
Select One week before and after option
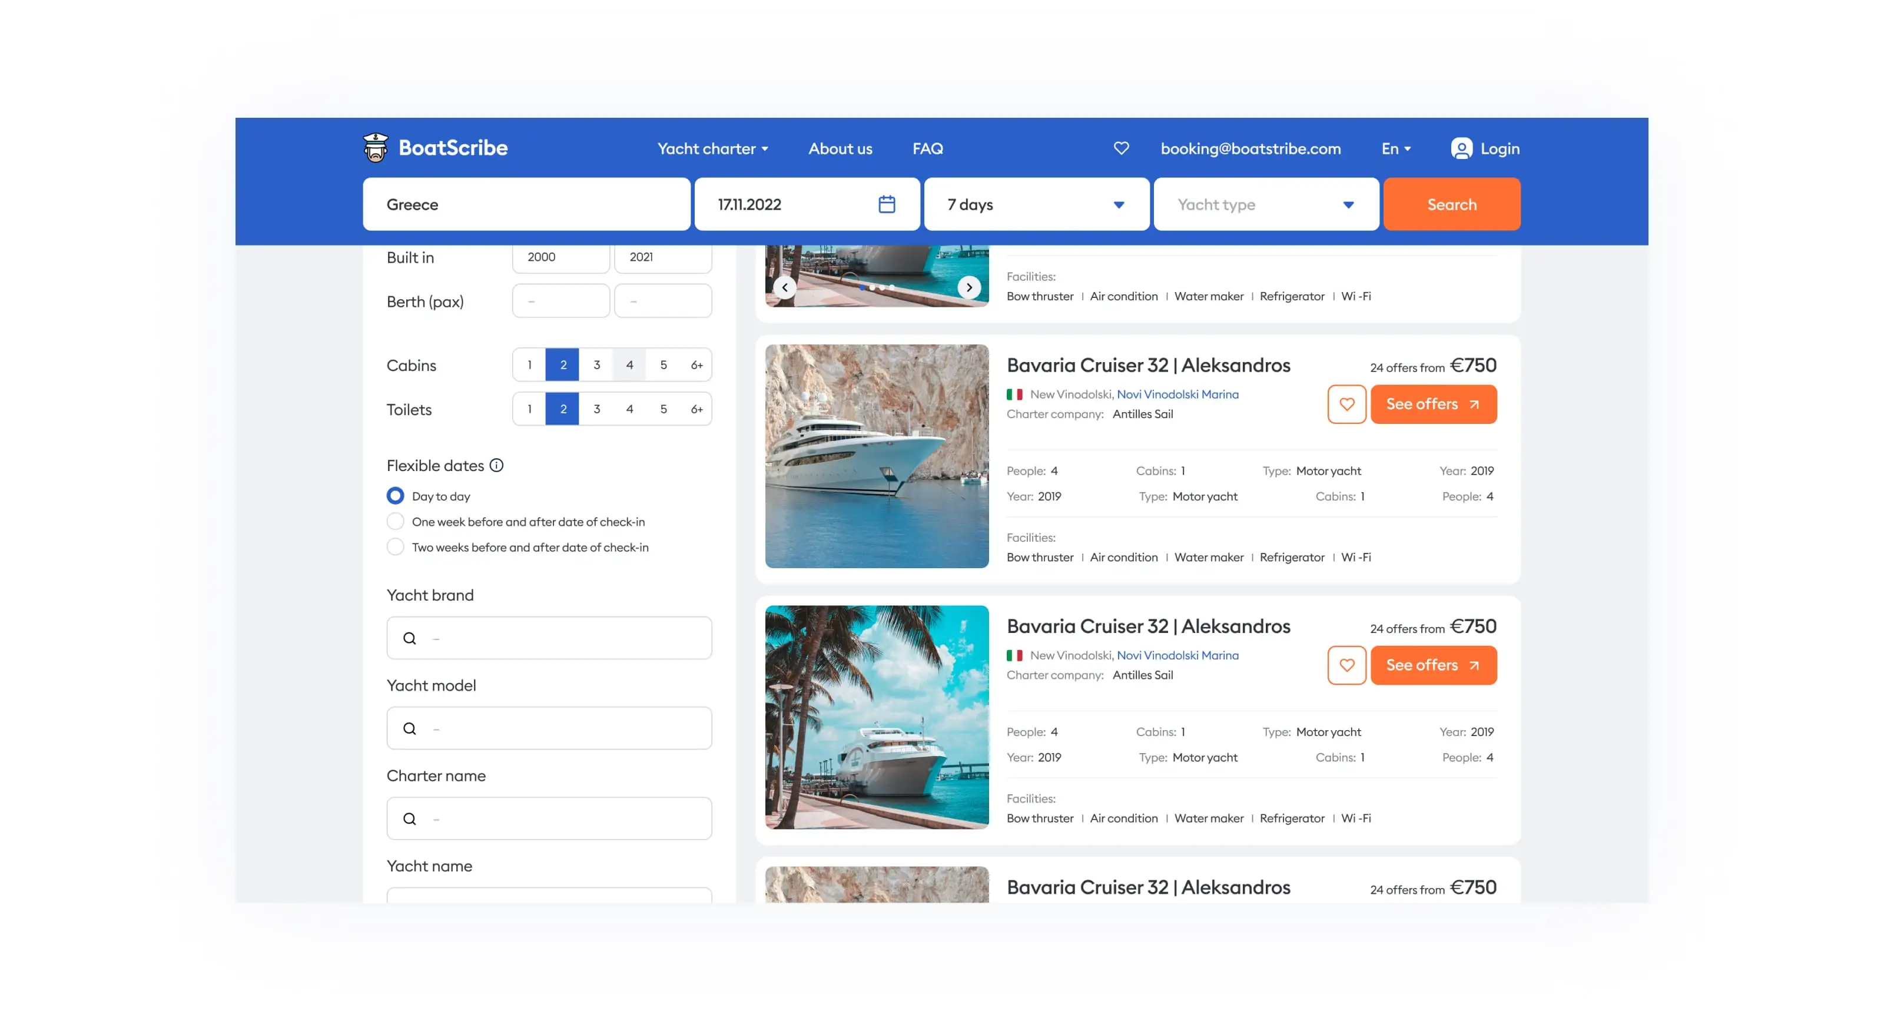(x=395, y=522)
